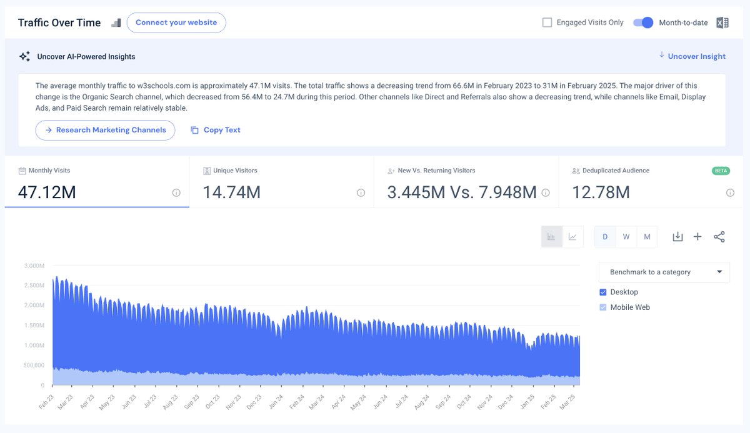
Task: Switch to line chart view
Action: [572, 237]
